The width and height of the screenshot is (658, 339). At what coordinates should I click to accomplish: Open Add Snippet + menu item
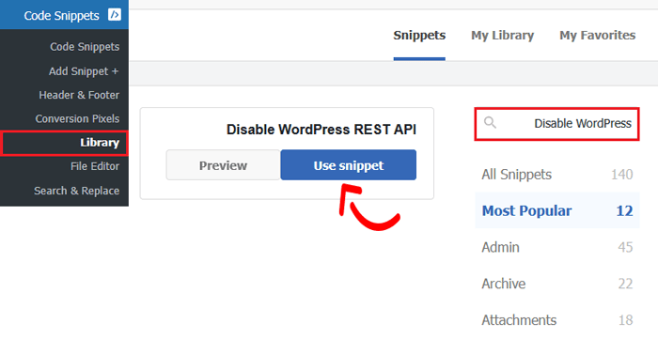tap(84, 71)
